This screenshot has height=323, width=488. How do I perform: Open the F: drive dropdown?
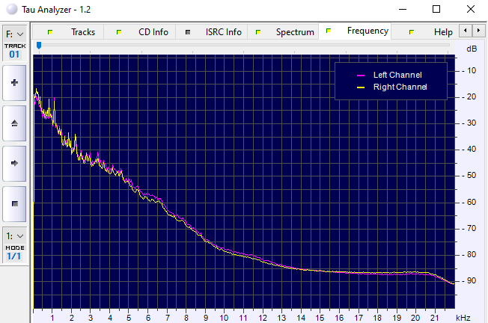[15, 34]
